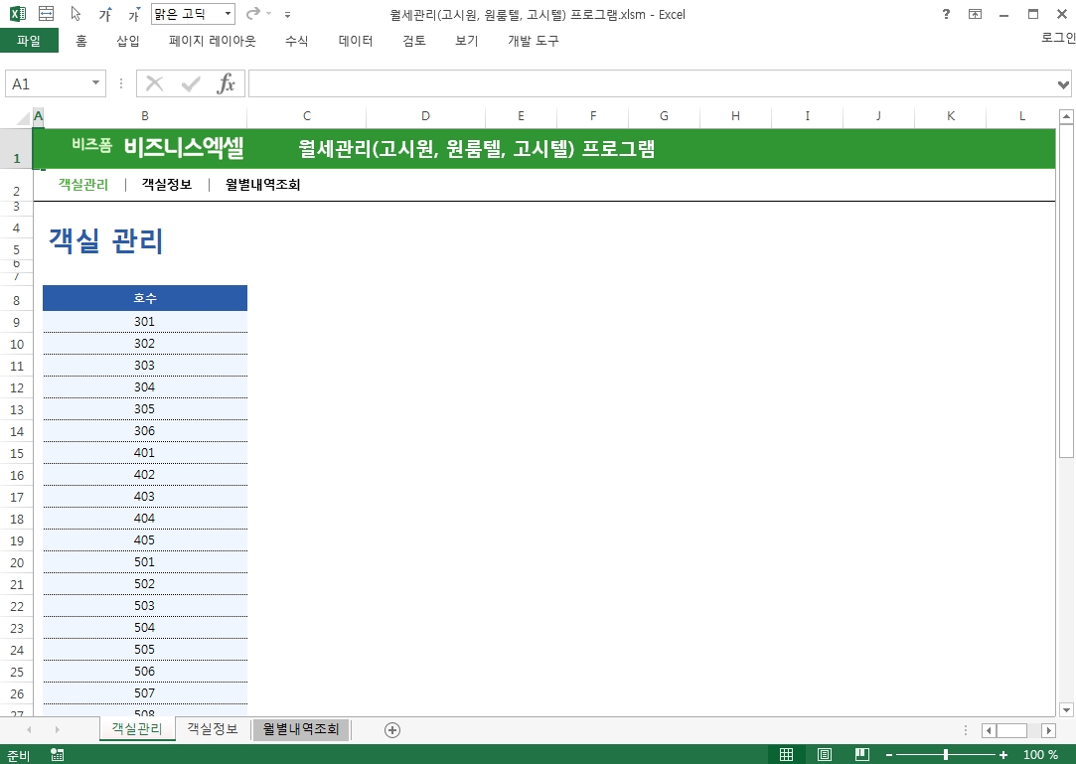
Task: Click the Name Box showing A1
Action: click(x=47, y=83)
